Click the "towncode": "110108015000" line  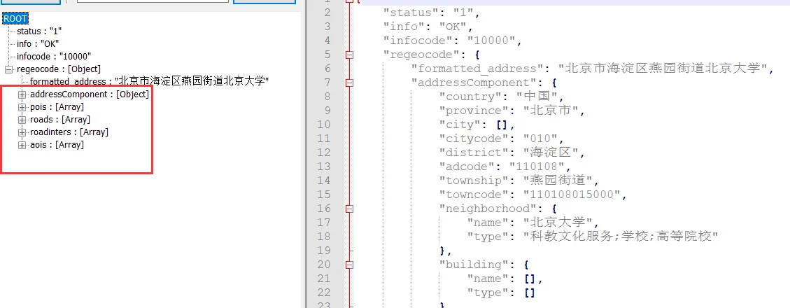(x=532, y=195)
